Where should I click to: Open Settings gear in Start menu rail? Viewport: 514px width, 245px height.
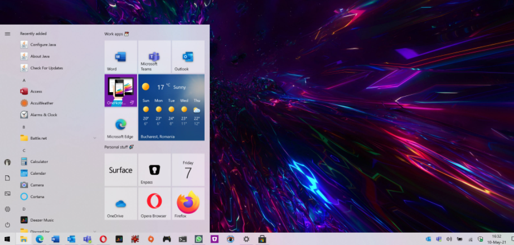coord(8,209)
